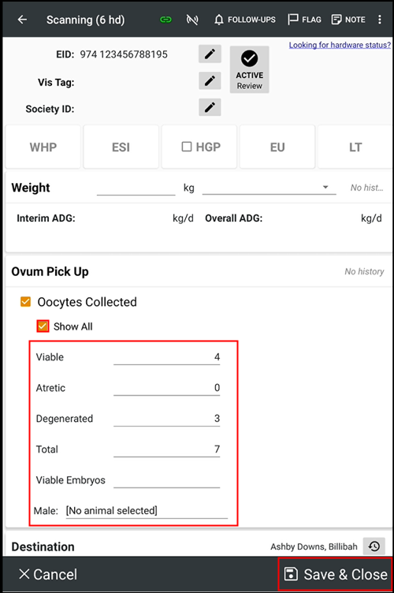Expand the weight type dropdown arrow

click(325, 187)
